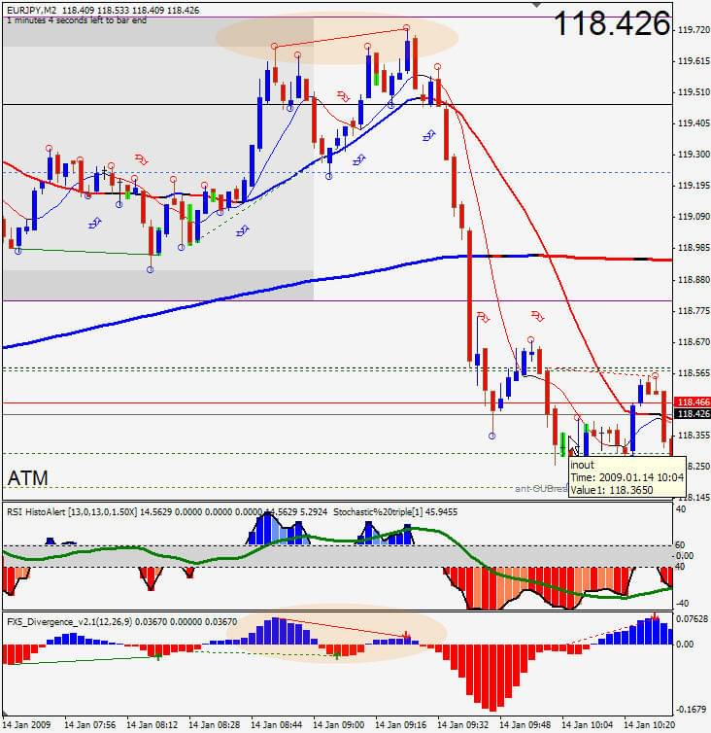
Task: Click the 14 Jan 10:20 time axis label
Action: [650, 725]
